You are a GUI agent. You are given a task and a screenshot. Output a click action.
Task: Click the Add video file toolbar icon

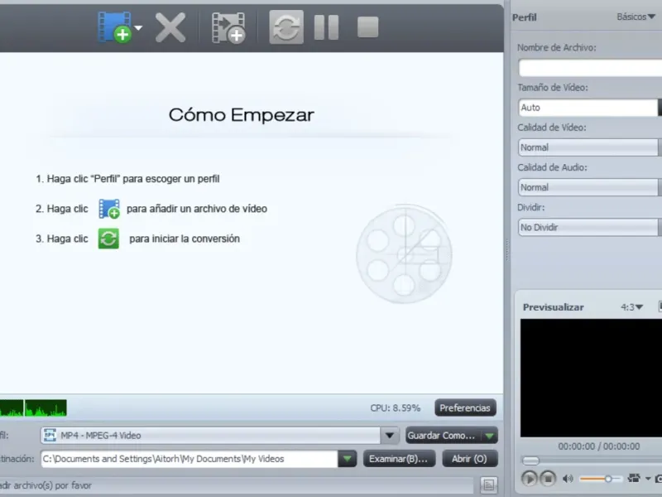click(114, 27)
